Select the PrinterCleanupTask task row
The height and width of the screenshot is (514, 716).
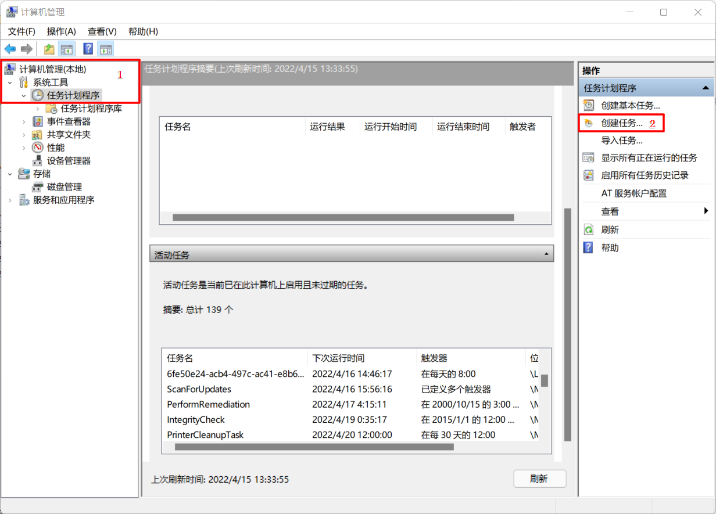[351, 434]
